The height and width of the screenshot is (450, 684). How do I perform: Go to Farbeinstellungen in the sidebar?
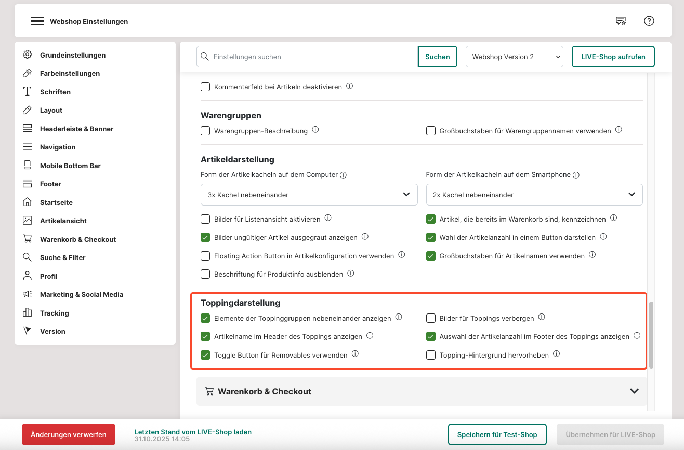[70, 73]
